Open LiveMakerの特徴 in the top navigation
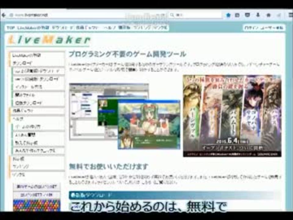The image size is (293, 220). 33,28
